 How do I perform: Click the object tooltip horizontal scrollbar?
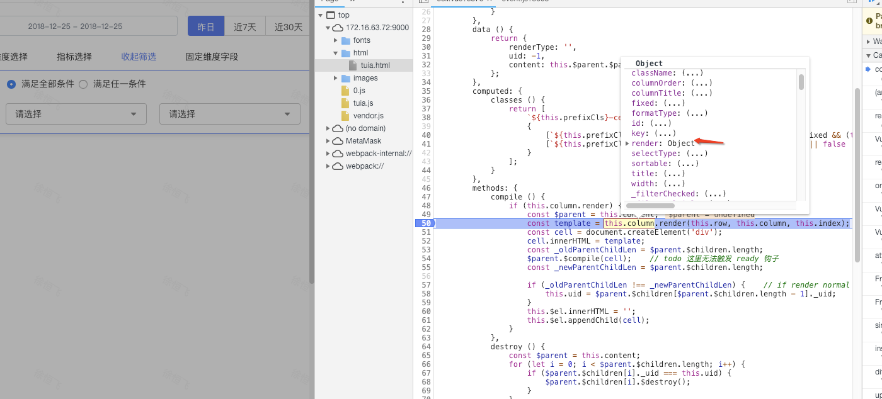tap(650, 205)
